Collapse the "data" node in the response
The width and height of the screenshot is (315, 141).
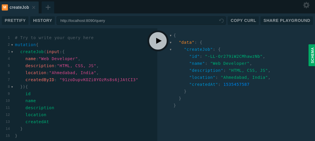click(171, 43)
